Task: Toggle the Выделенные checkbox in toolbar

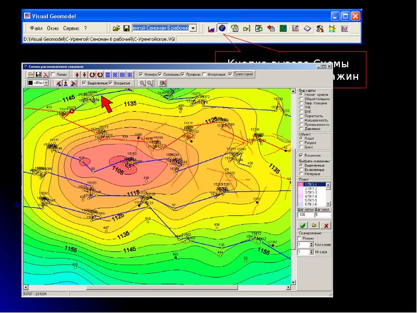Action: [84, 83]
